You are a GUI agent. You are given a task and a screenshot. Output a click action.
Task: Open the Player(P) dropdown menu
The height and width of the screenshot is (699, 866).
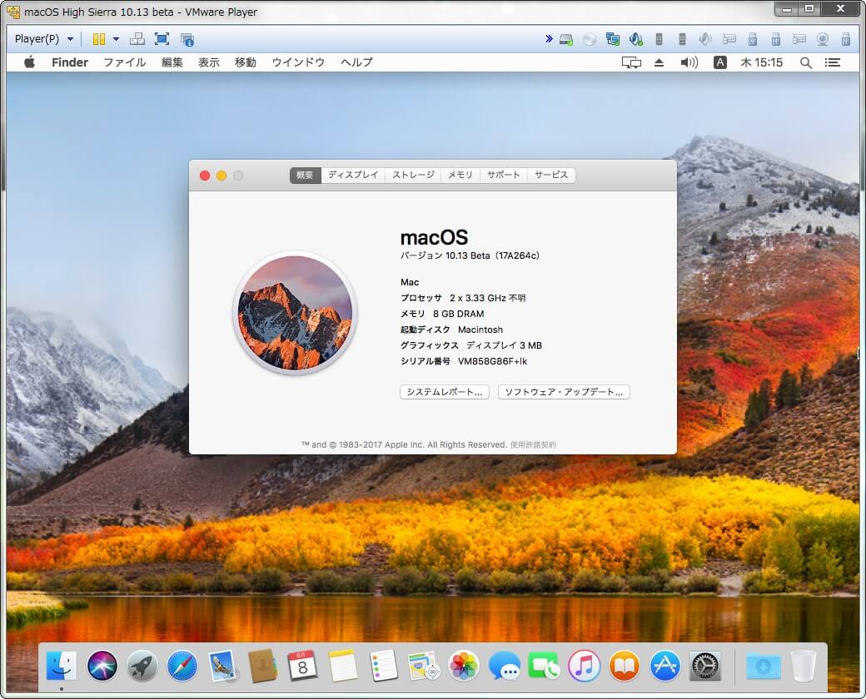(x=43, y=39)
